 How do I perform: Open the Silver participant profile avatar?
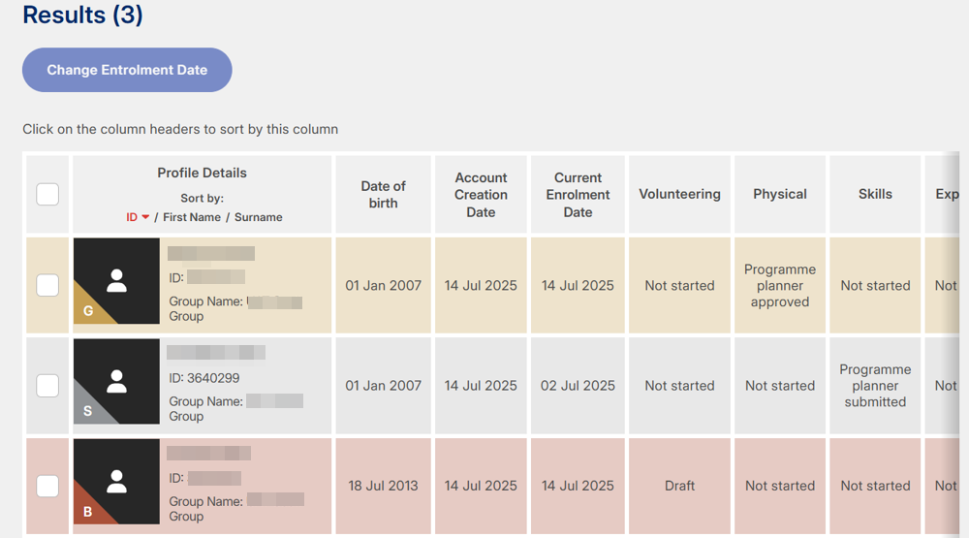pyautogui.click(x=116, y=381)
